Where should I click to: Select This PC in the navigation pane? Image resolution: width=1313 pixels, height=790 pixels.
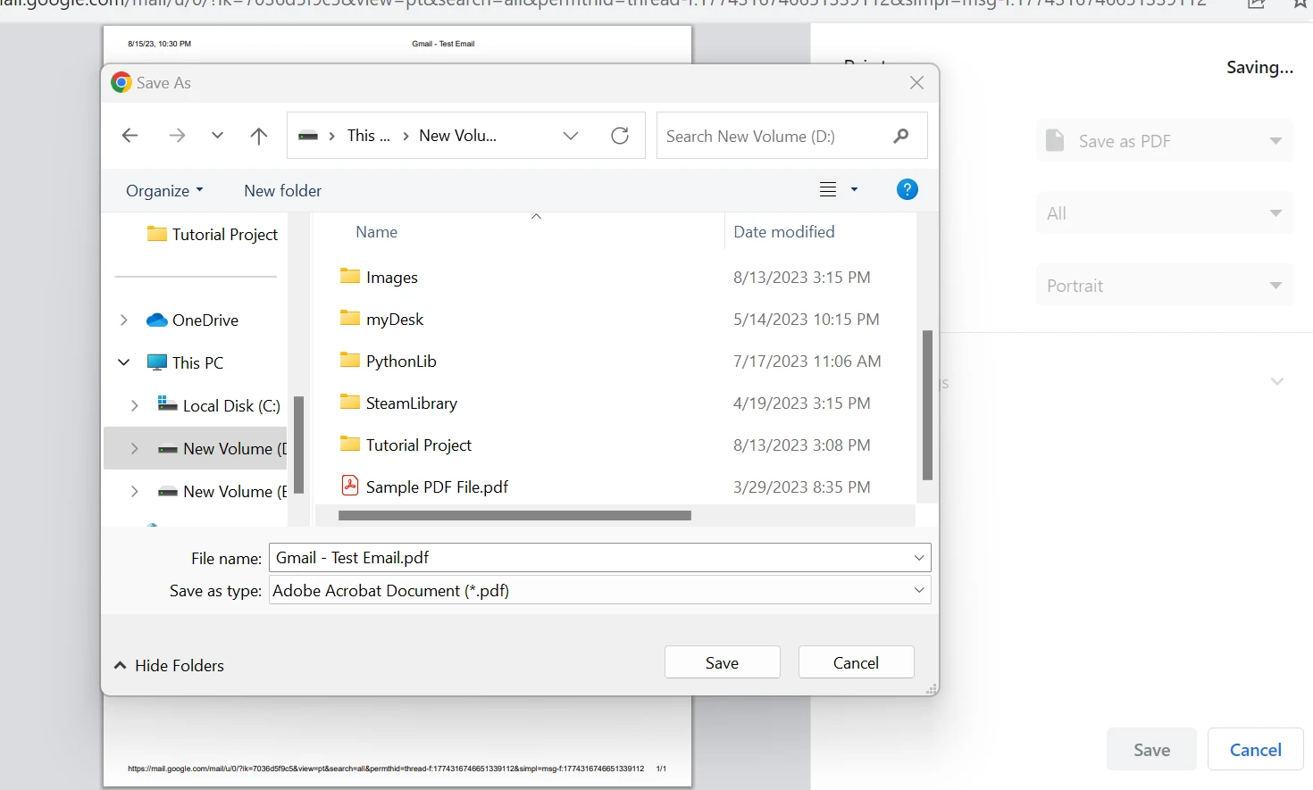[186, 362]
